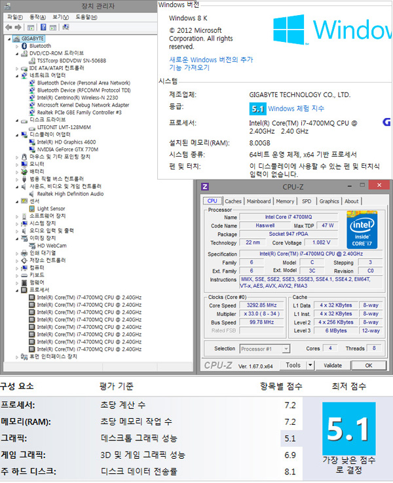Switch to the Memory tab in CPU-Z

click(285, 201)
